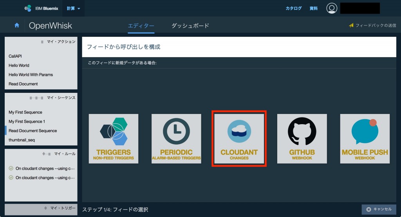401x217 pixels.
Task: Click the マイ・アクション panel header
Action: [x=61, y=42]
